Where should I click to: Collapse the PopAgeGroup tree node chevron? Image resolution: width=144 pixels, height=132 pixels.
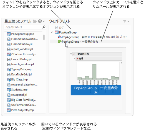click(52, 32)
